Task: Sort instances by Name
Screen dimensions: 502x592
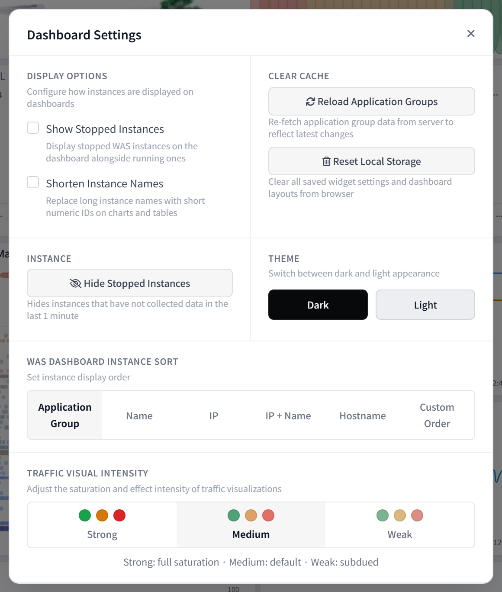Action: [139, 415]
